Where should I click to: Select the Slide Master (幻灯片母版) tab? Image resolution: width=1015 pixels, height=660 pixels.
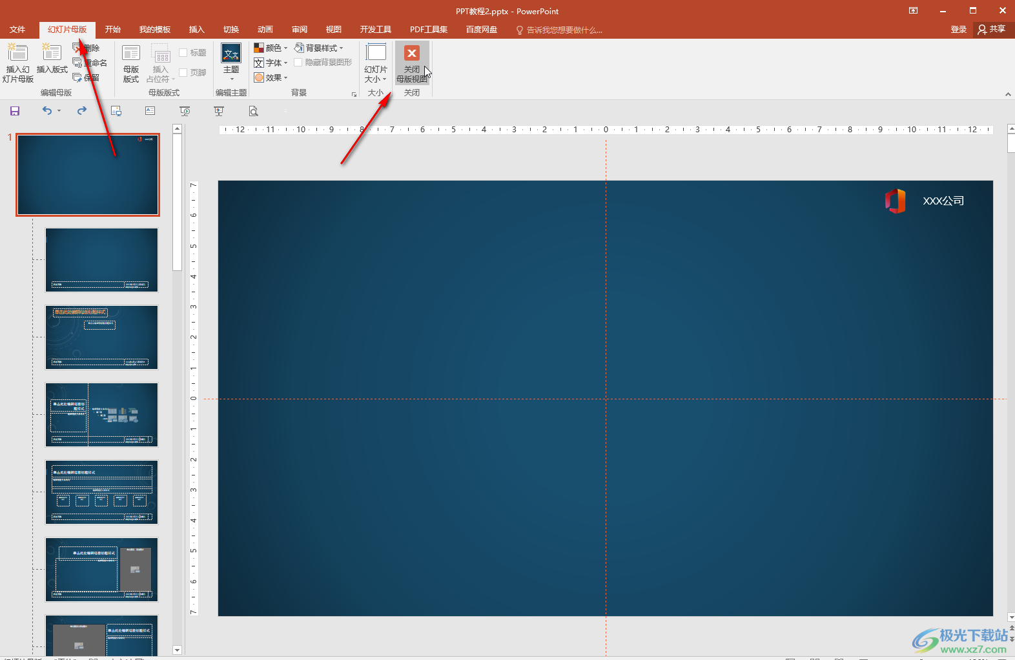click(x=67, y=30)
